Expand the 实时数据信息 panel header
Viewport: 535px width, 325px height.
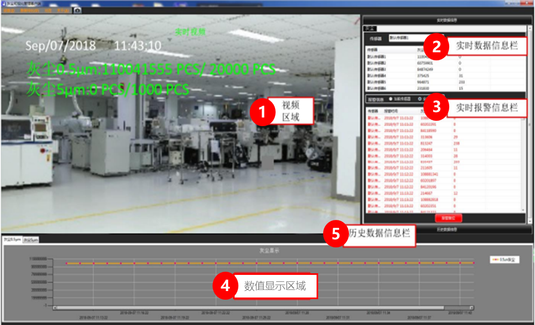(447, 19)
